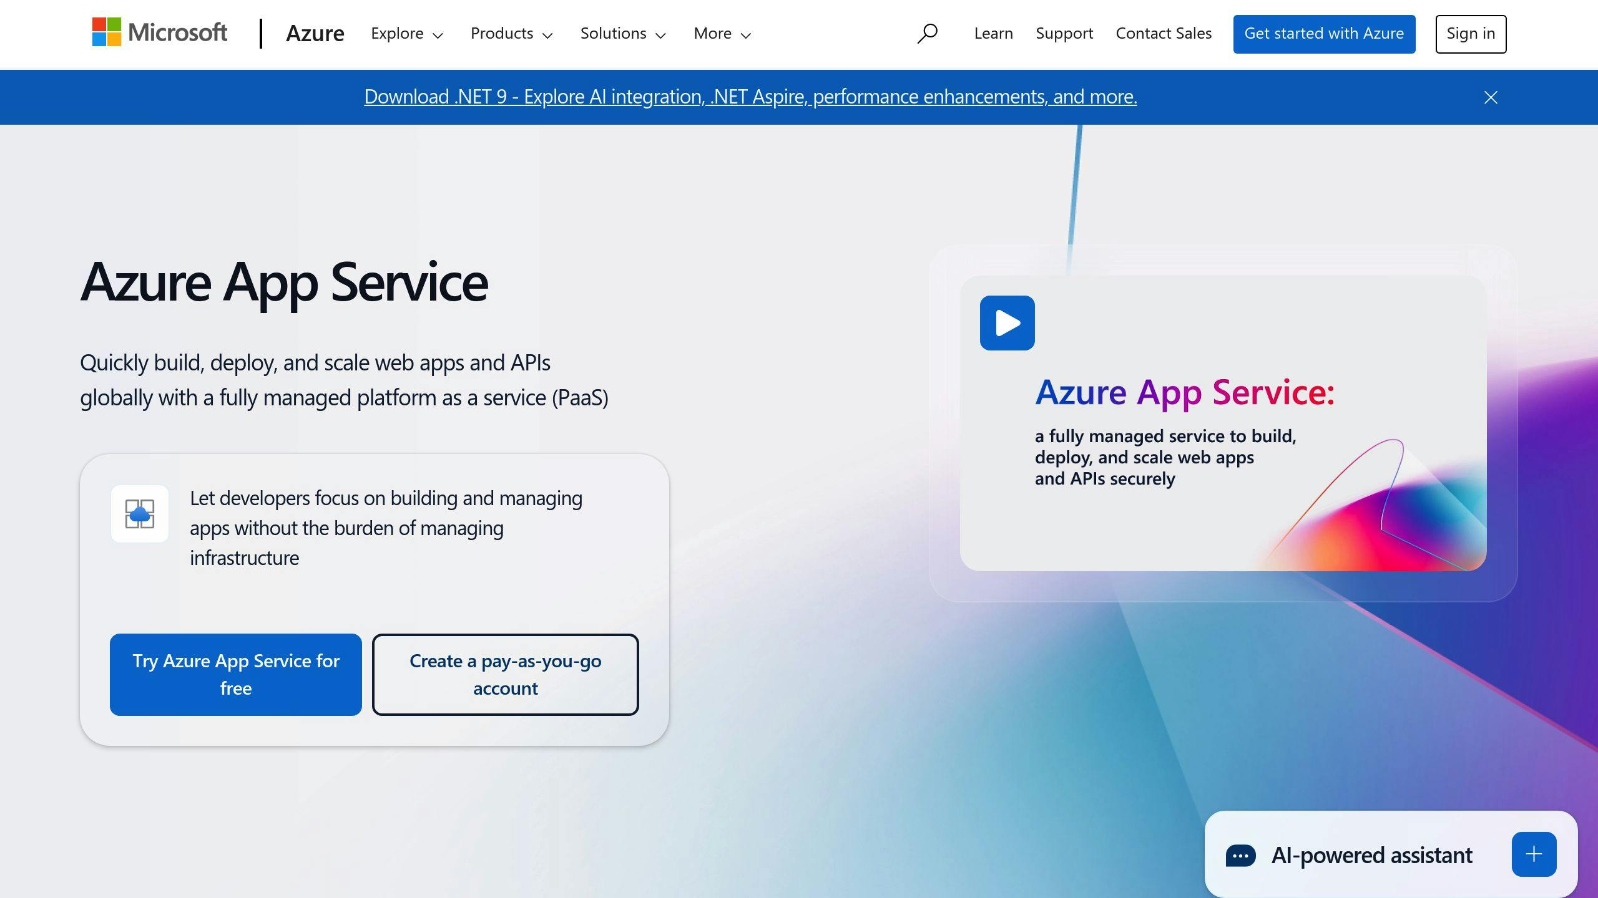
Task: Open the Learn link
Action: [993, 33]
